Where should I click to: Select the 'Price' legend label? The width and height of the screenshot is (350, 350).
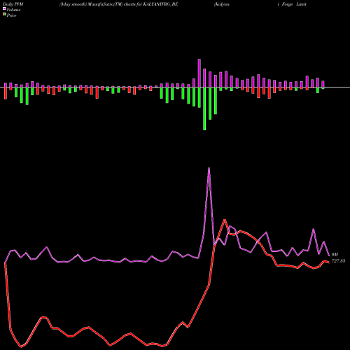(11, 15)
